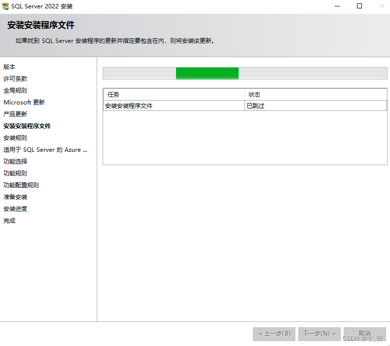
Task: Maximize the SQL Server 2022 setup window
Action: tap(359, 6)
